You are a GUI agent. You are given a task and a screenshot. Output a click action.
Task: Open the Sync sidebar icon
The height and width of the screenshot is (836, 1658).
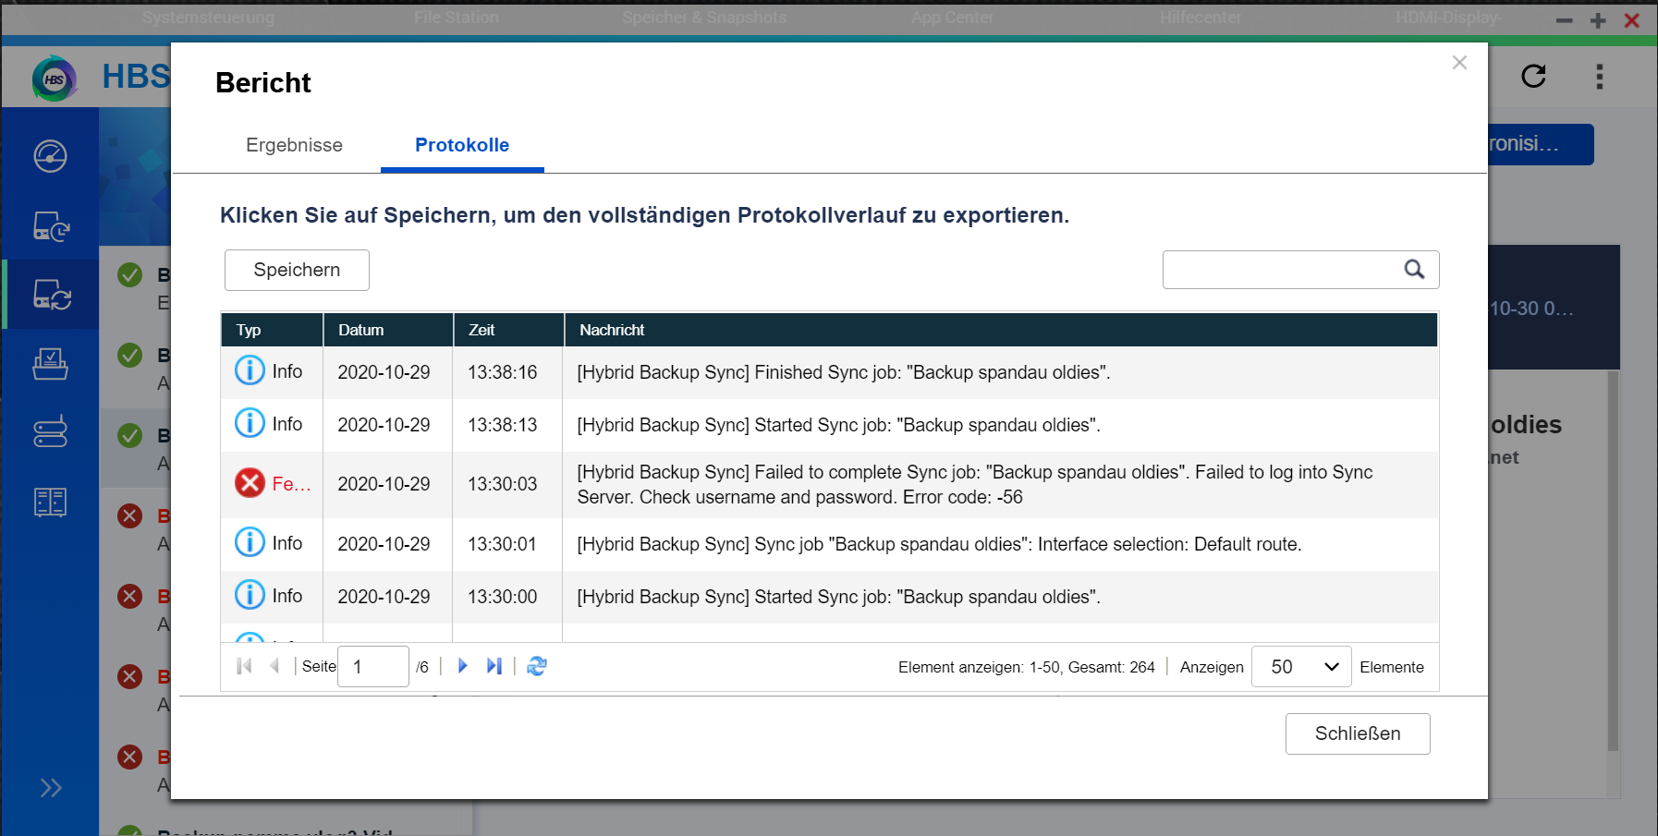pyautogui.click(x=51, y=295)
